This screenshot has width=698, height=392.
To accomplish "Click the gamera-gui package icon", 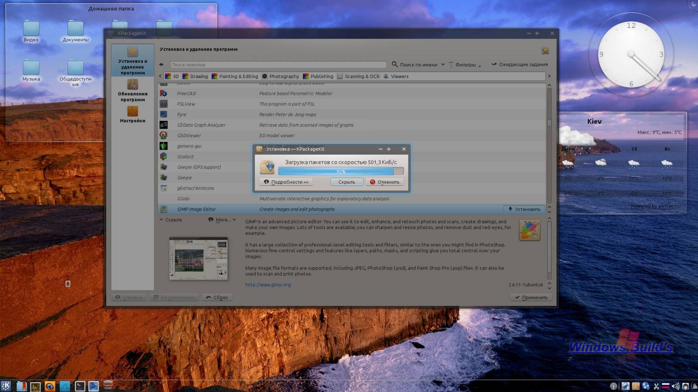I will click(x=164, y=146).
